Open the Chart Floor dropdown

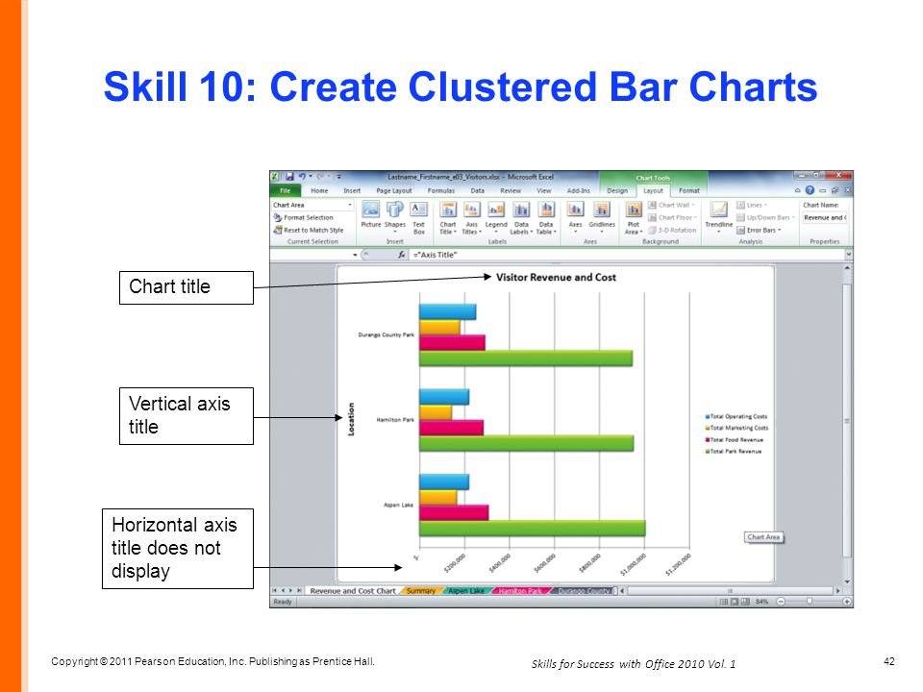pyautogui.click(x=673, y=218)
